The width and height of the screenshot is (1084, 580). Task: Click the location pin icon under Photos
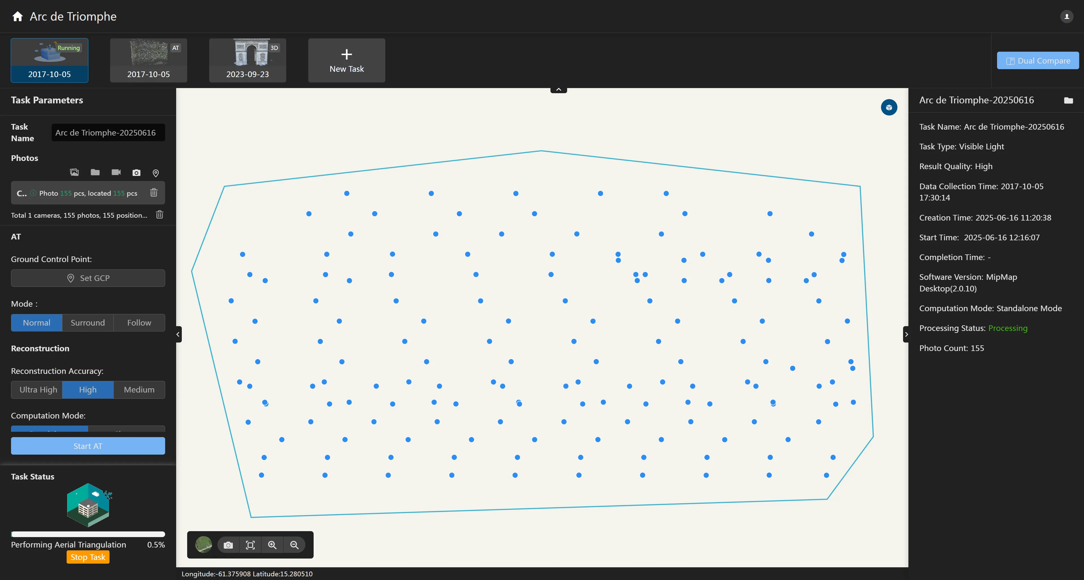point(156,173)
